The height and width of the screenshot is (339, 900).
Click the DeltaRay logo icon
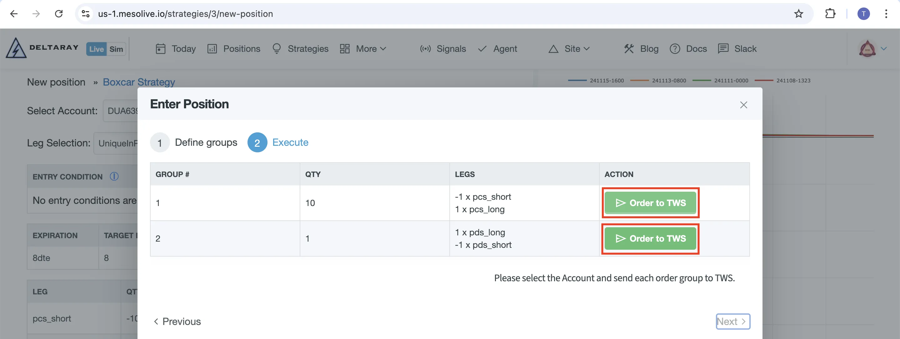coord(16,48)
